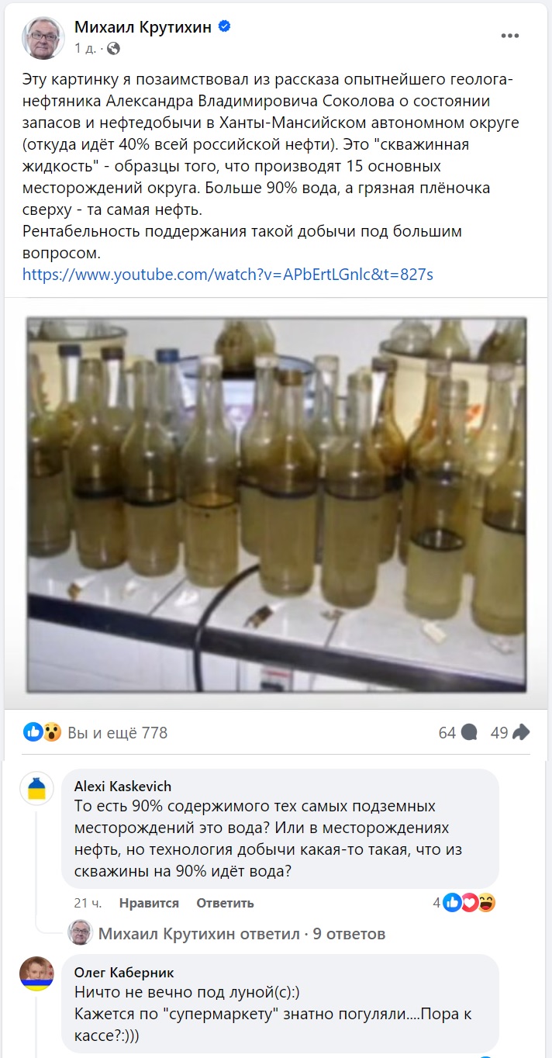Open Михаил Крутихин's profile picture at the top
This screenshot has height=1058, width=552.
point(43,36)
